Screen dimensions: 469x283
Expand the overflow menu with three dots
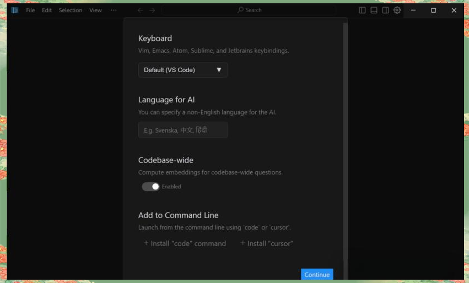114,10
